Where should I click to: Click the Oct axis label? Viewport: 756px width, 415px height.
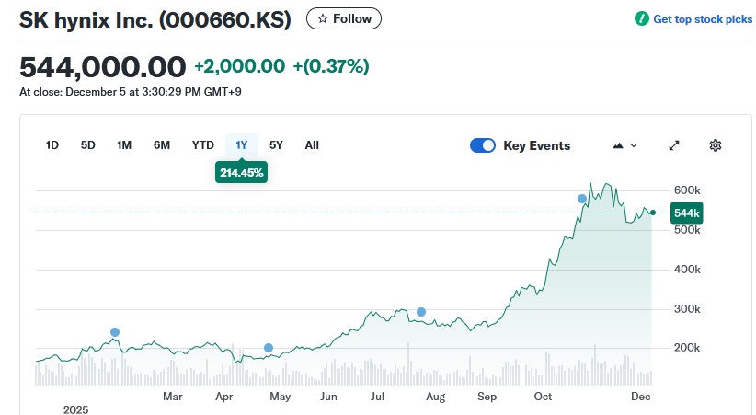(543, 397)
